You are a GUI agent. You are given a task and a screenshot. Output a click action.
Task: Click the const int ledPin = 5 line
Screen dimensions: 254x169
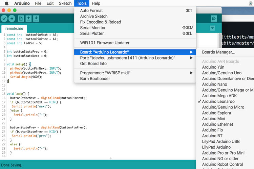click(24, 43)
